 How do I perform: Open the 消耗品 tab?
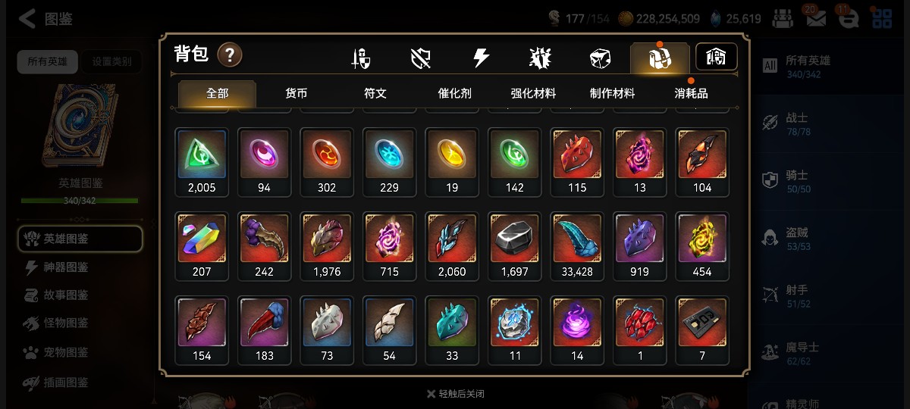click(x=692, y=94)
